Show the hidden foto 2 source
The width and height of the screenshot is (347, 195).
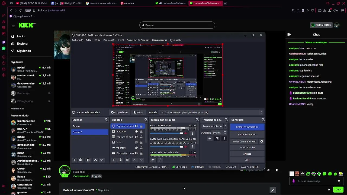pyautogui.click(x=136, y=142)
